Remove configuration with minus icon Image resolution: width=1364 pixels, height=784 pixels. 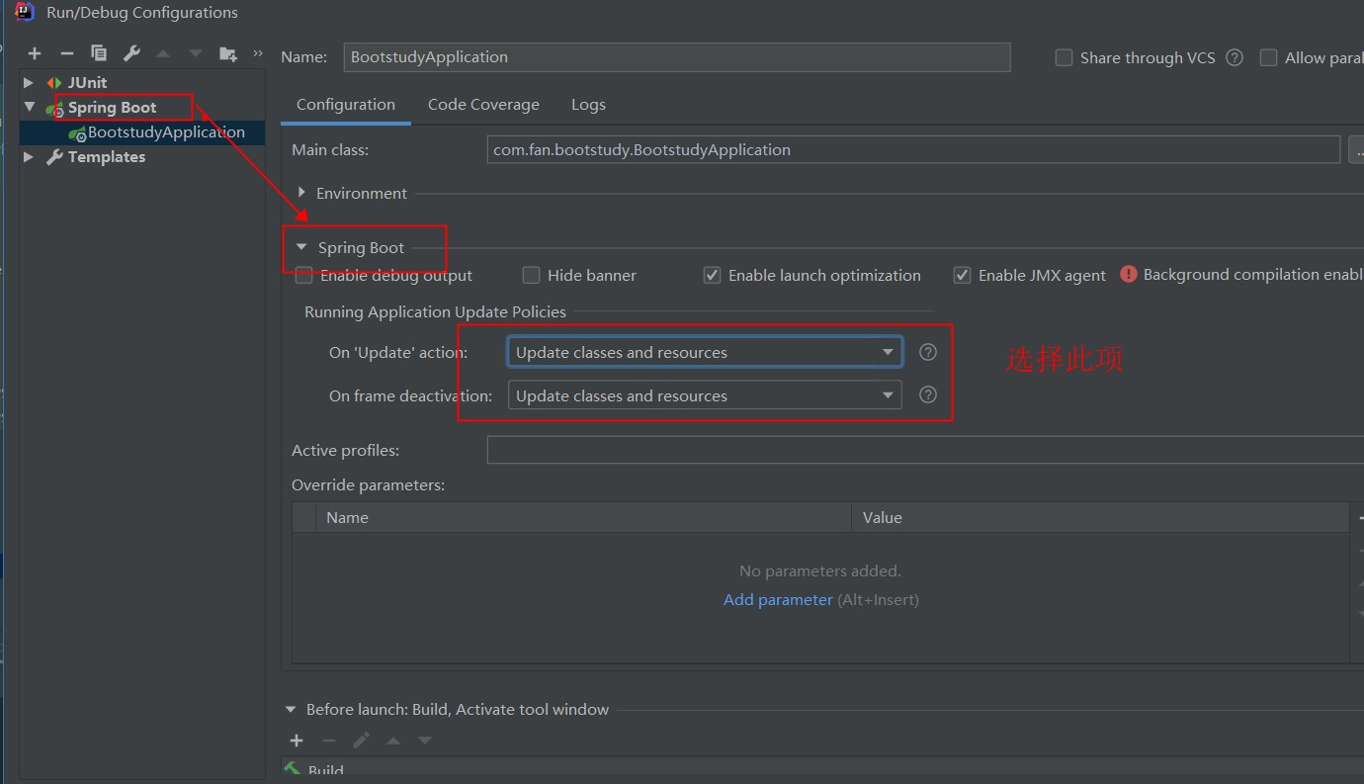[66, 53]
